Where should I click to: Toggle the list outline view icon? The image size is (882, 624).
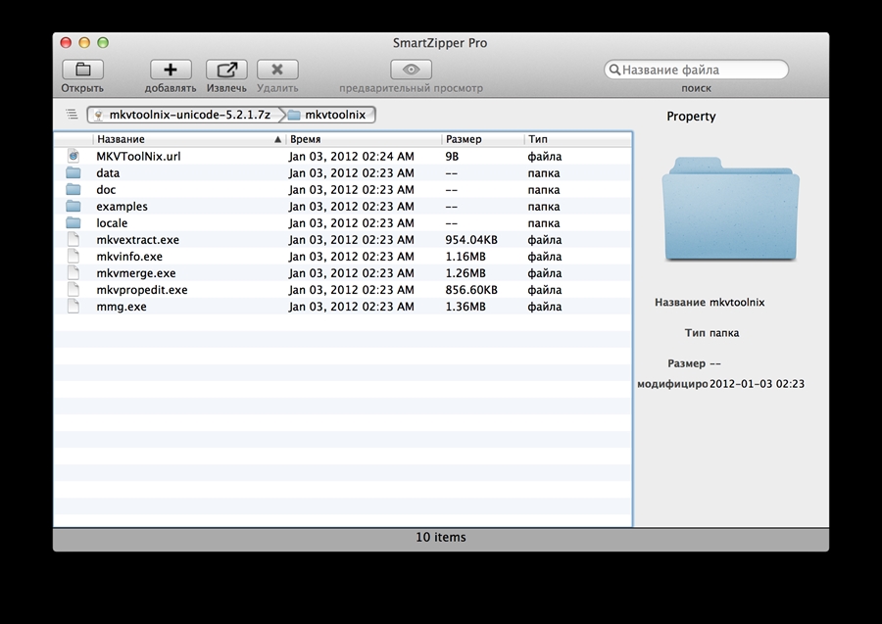tap(72, 115)
